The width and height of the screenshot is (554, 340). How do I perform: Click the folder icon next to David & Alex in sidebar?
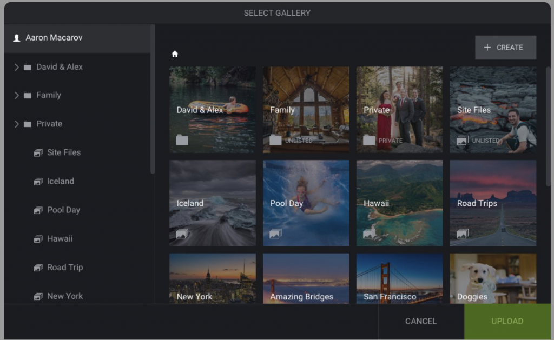(x=27, y=67)
